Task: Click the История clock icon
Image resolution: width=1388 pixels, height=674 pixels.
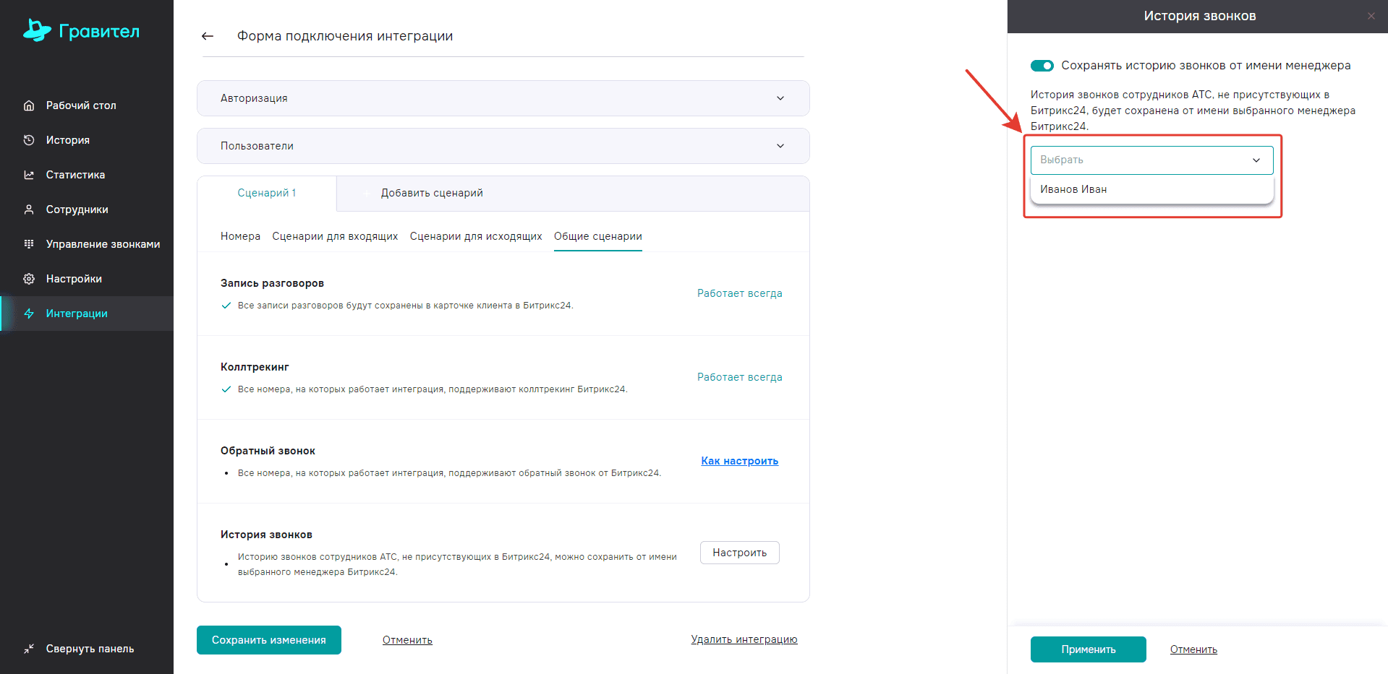Action: click(29, 140)
